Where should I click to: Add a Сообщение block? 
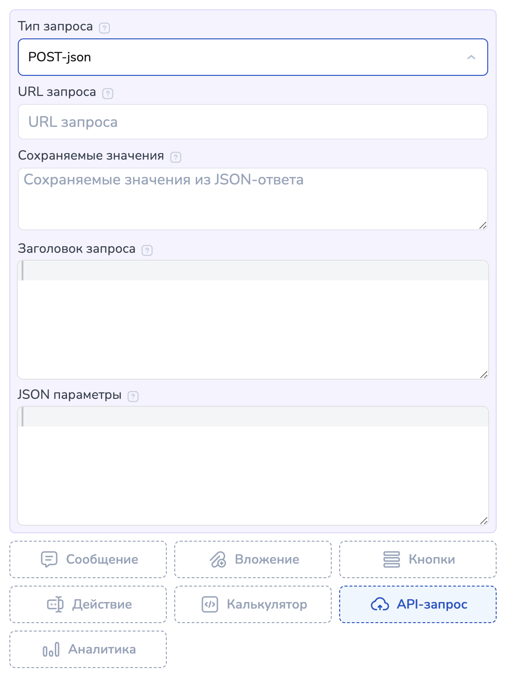[x=88, y=559]
